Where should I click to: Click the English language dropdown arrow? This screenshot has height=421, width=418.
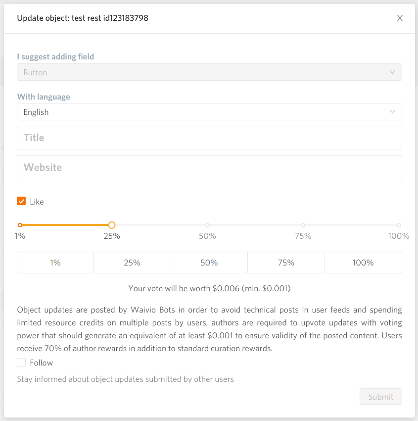(392, 112)
